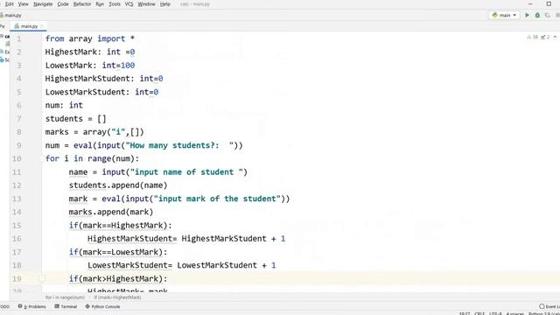This screenshot has width=560, height=315.
Task: Toggle code folding marker on line 19
Action: pyautogui.click(x=41, y=278)
